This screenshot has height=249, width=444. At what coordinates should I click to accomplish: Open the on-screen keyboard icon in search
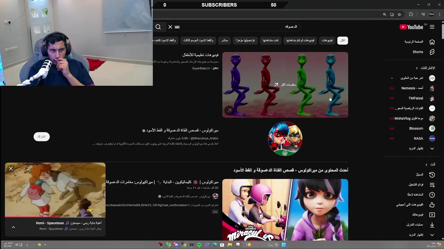[x=177, y=27]
